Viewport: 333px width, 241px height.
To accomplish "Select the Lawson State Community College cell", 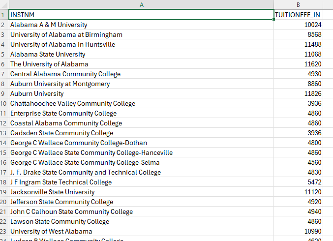I will (141, 221).
